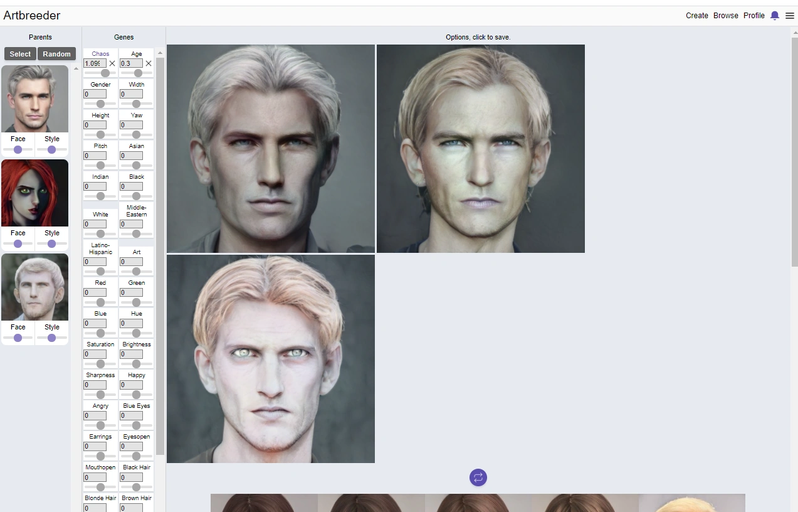The width and height of the screenshot is (798, 512).
Task: Click the Blue gene slider
Action: coord(100,333)
